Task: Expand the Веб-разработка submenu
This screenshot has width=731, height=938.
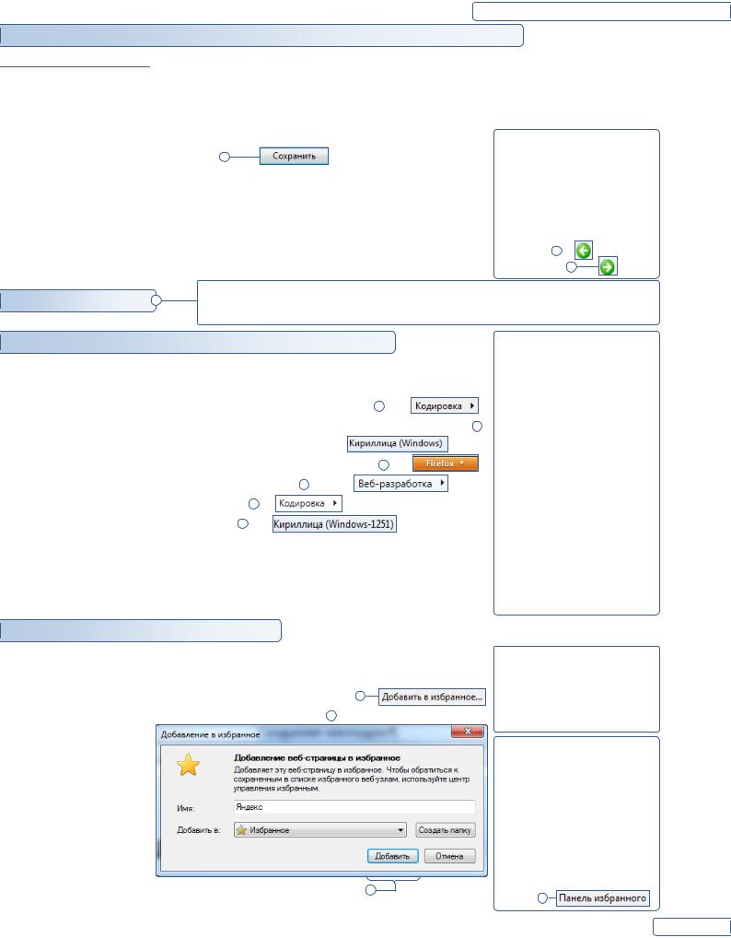Action: [400, 484]
